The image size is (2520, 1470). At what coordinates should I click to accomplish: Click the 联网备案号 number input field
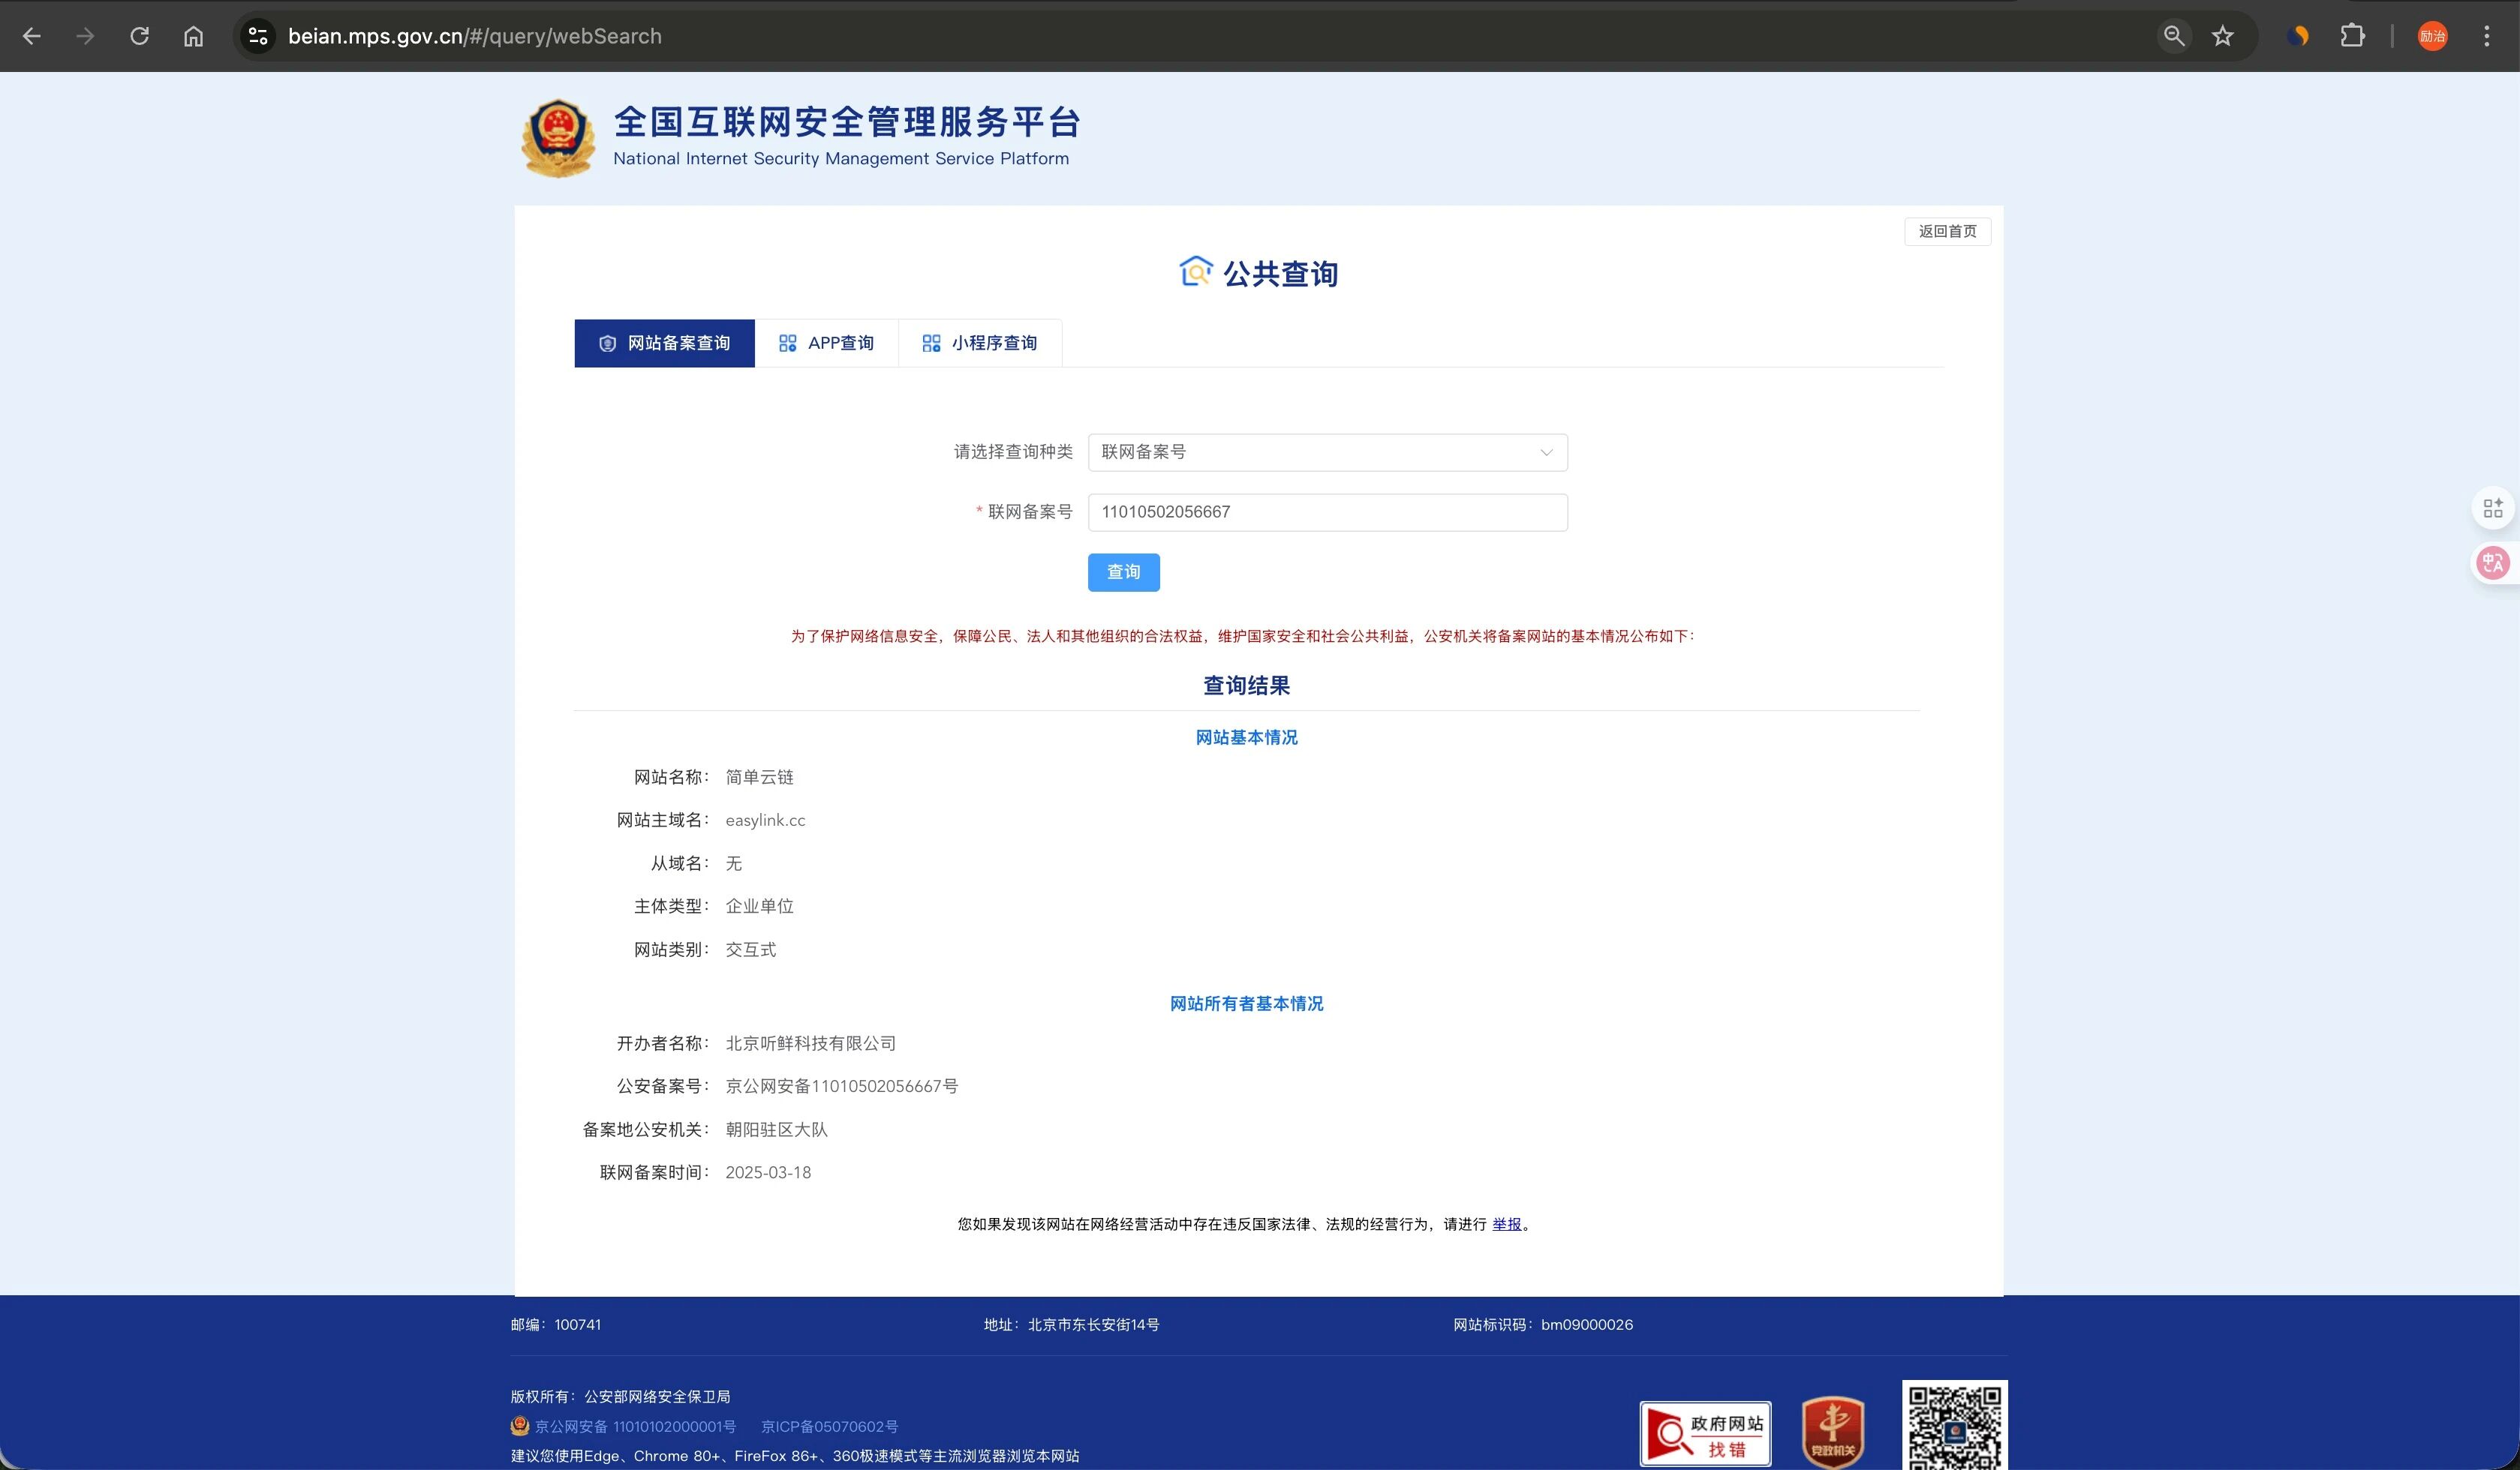[1327, 511]
